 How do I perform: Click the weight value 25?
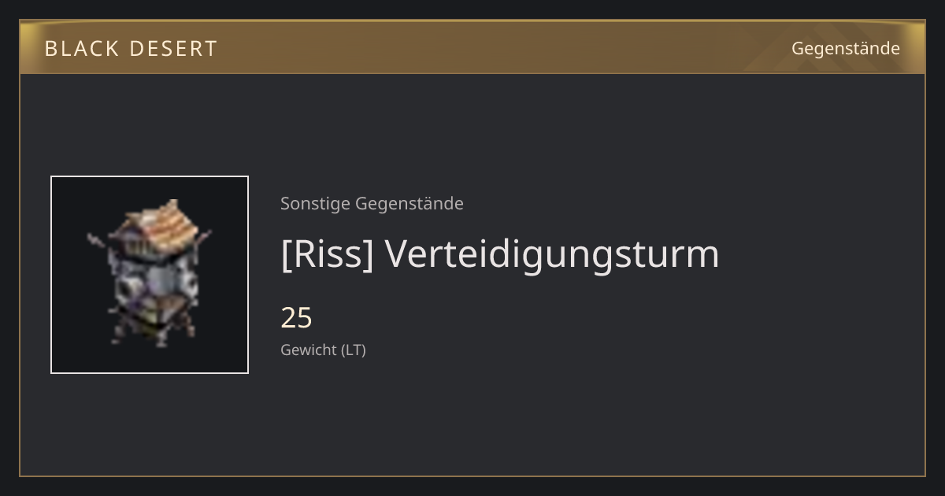297,318
